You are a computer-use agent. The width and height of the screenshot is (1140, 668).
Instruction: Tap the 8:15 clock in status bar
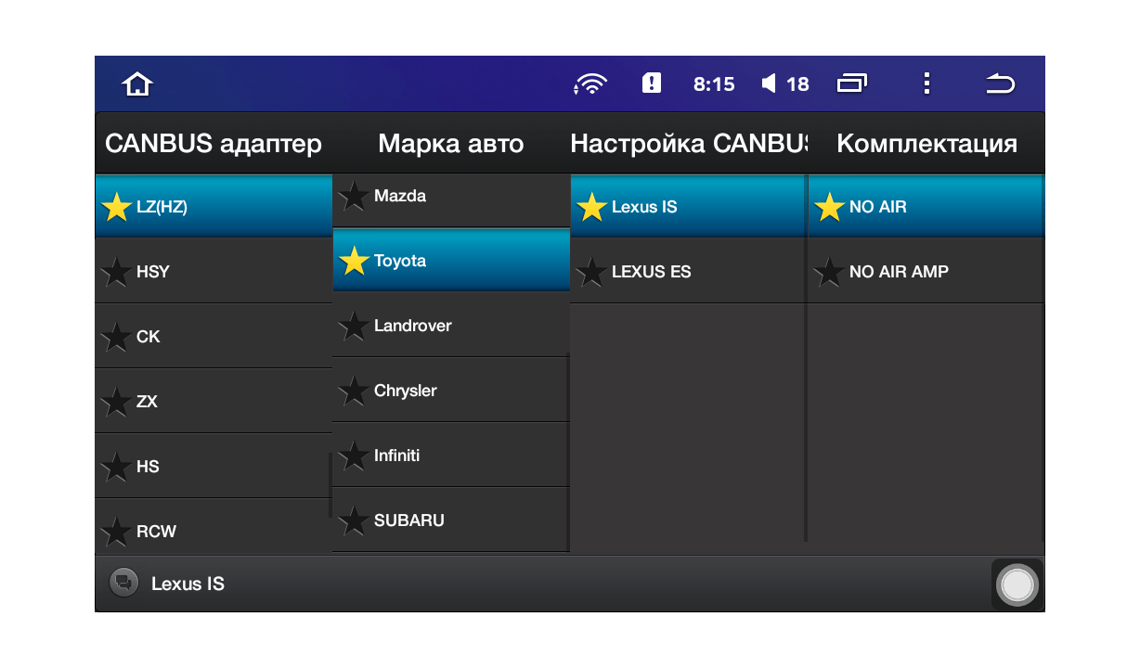click(x=714, y=84)
